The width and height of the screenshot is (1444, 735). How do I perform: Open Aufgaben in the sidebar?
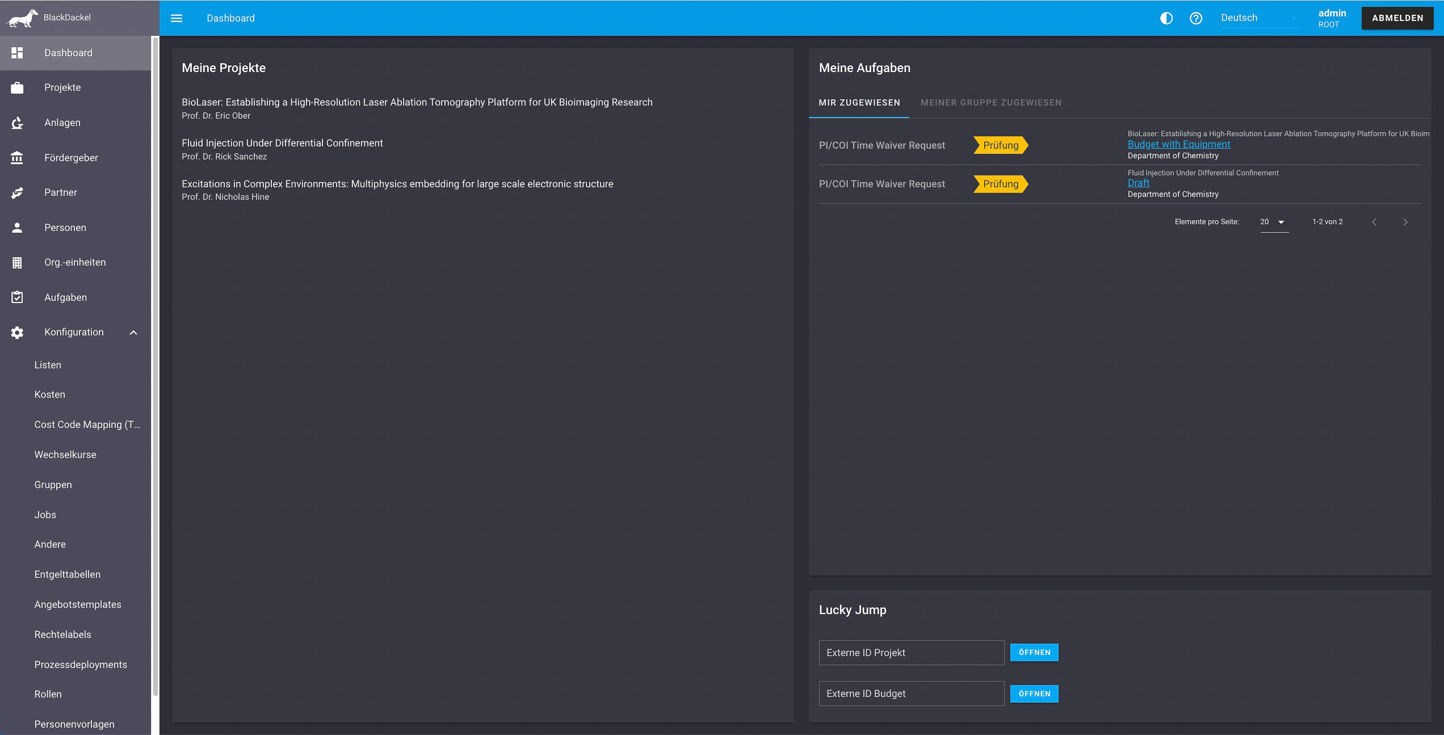point(75,297)
